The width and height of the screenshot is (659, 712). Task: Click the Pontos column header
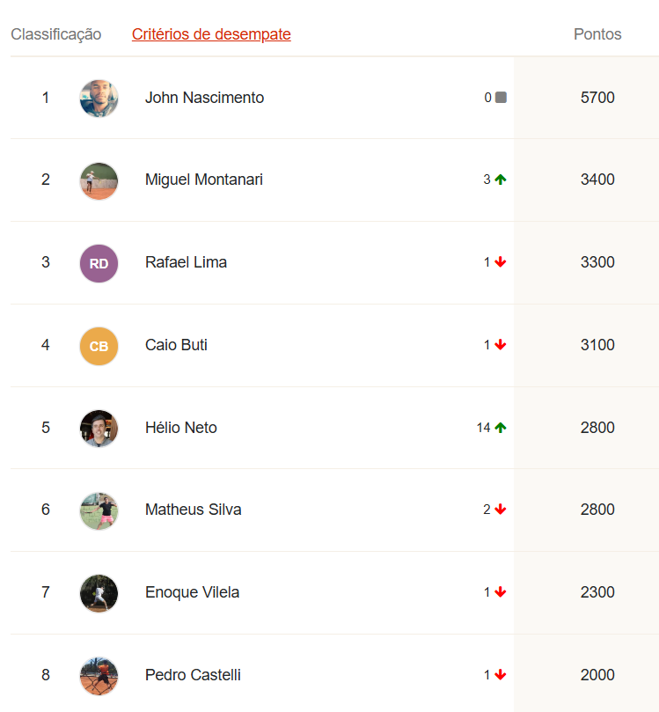(597, 34)
